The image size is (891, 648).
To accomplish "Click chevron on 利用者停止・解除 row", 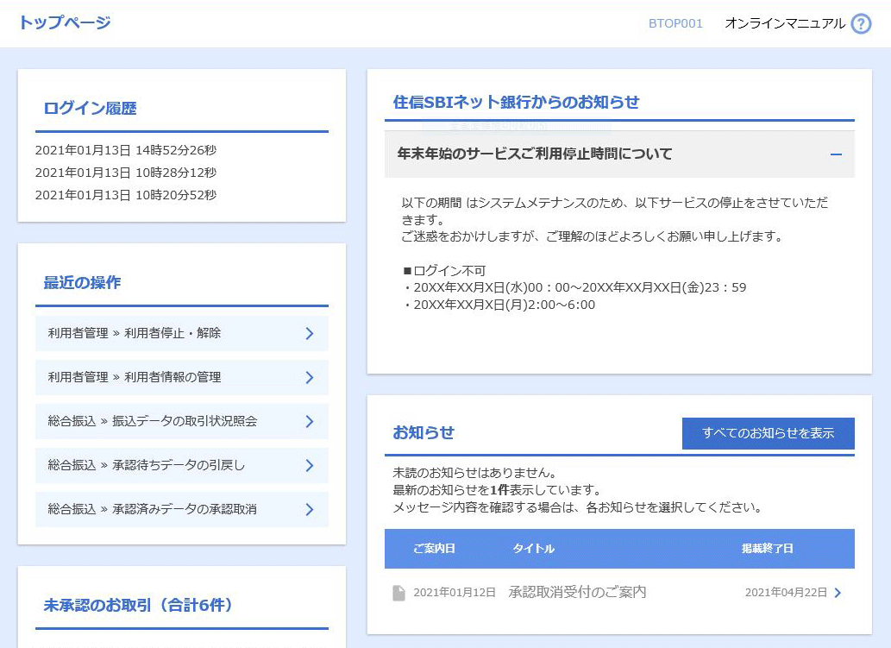I will [x=310, y=333].
